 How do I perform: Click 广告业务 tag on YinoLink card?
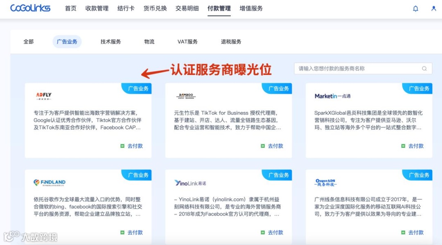[277, 175]
